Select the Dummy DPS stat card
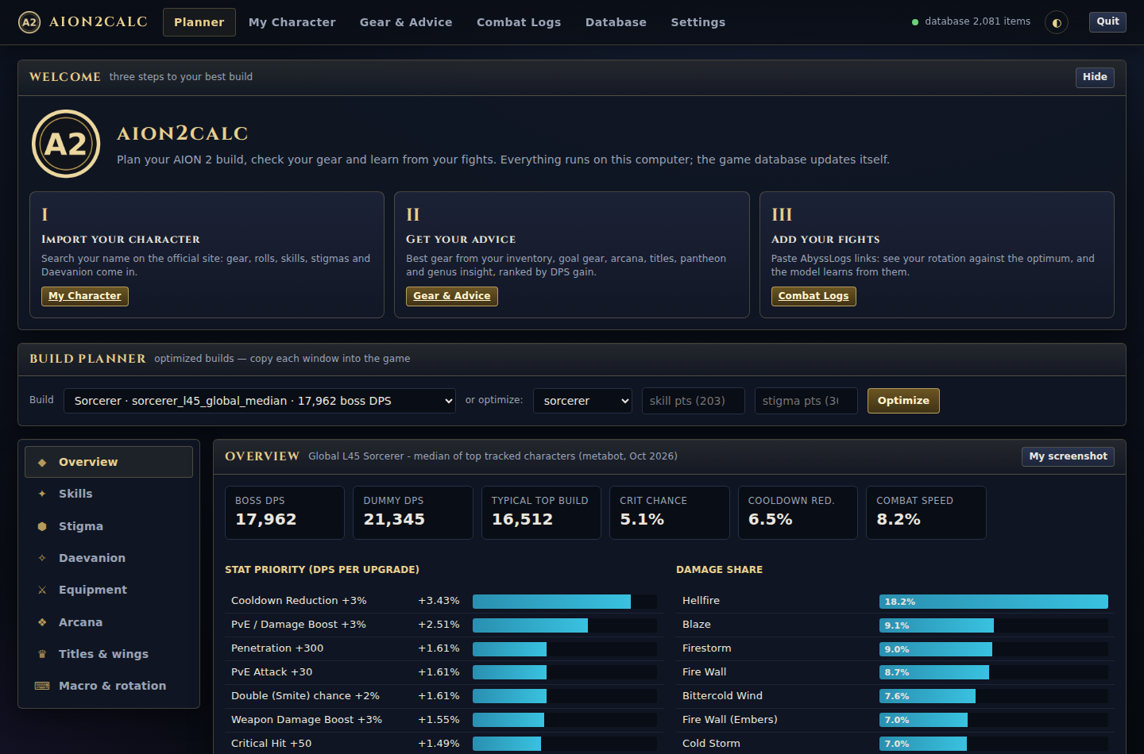Image resolution: width=1144 pixels, height=754 pixels. (413, 513)
